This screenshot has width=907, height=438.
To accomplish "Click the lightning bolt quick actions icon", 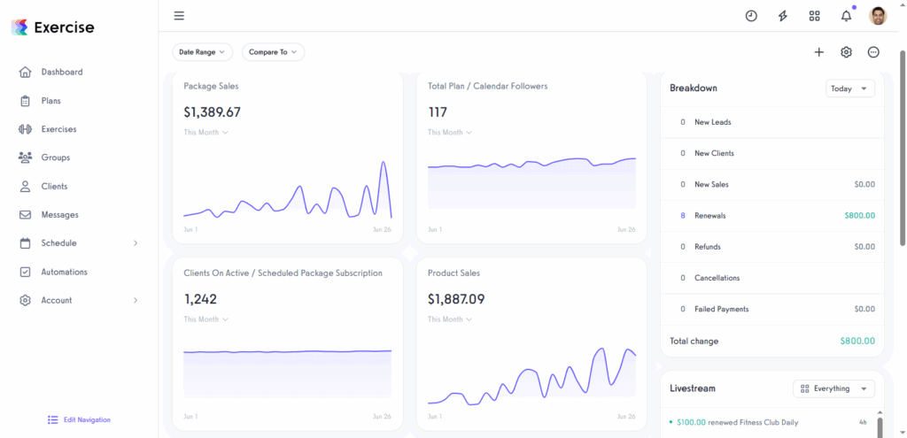I will pos(782,16).
